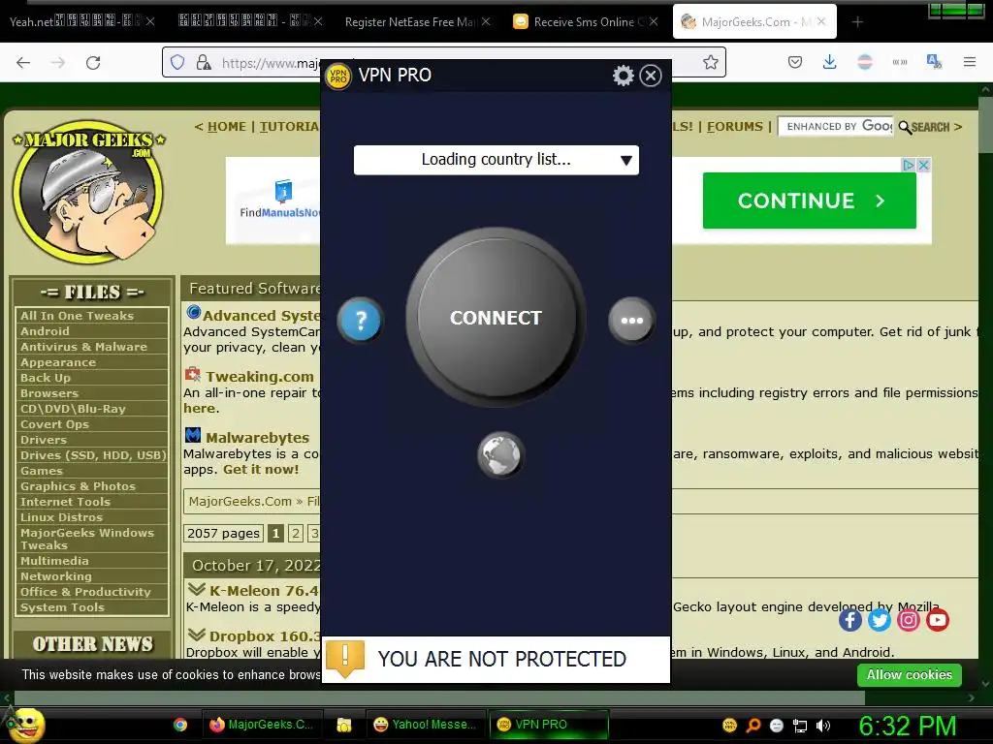This screenshot has width=993, height=744.
Task: Open Graphics & Photos category
Action: coord(78,486)
